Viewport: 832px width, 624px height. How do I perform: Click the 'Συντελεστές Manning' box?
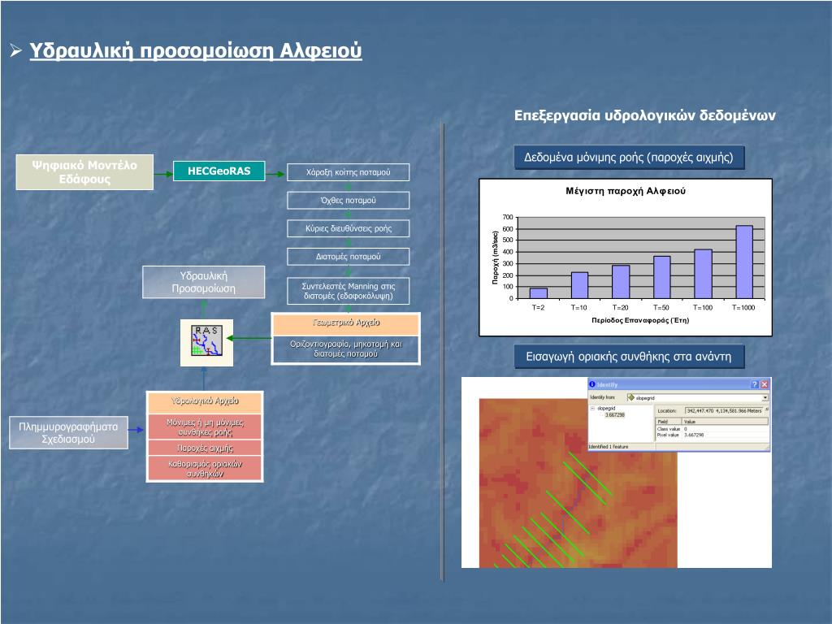point(348,291)
